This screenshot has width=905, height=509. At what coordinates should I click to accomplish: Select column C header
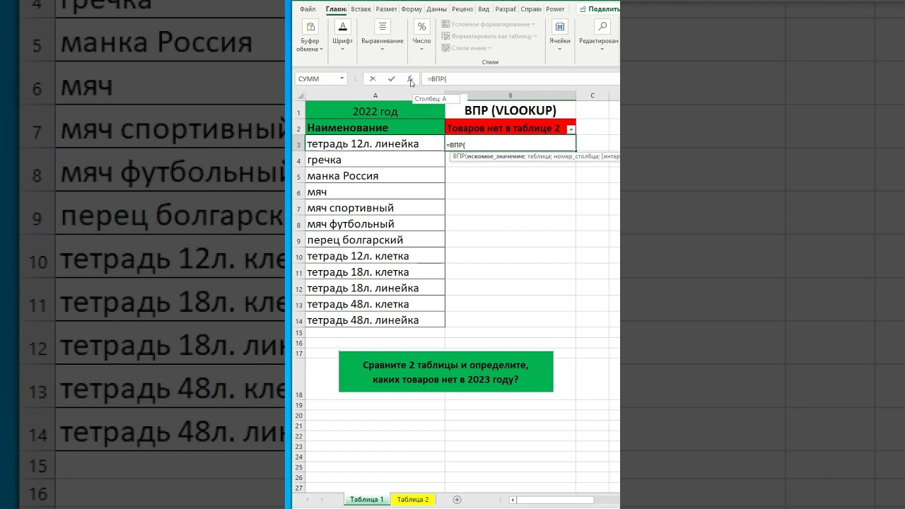(592, 96)
